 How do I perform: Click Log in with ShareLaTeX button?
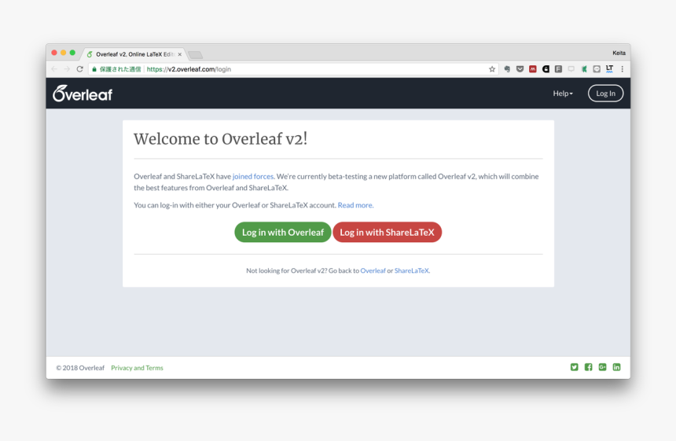pos(388,233)
